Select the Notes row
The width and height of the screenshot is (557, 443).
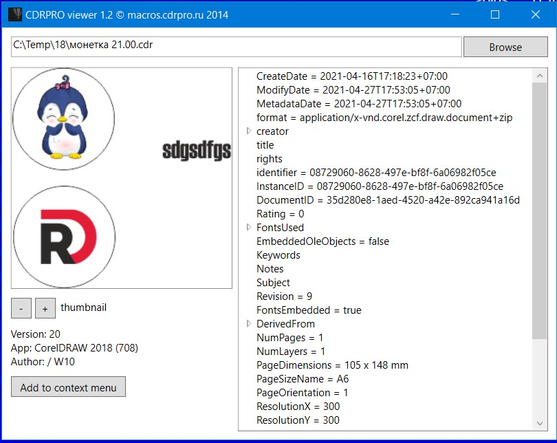pos(270,269)
